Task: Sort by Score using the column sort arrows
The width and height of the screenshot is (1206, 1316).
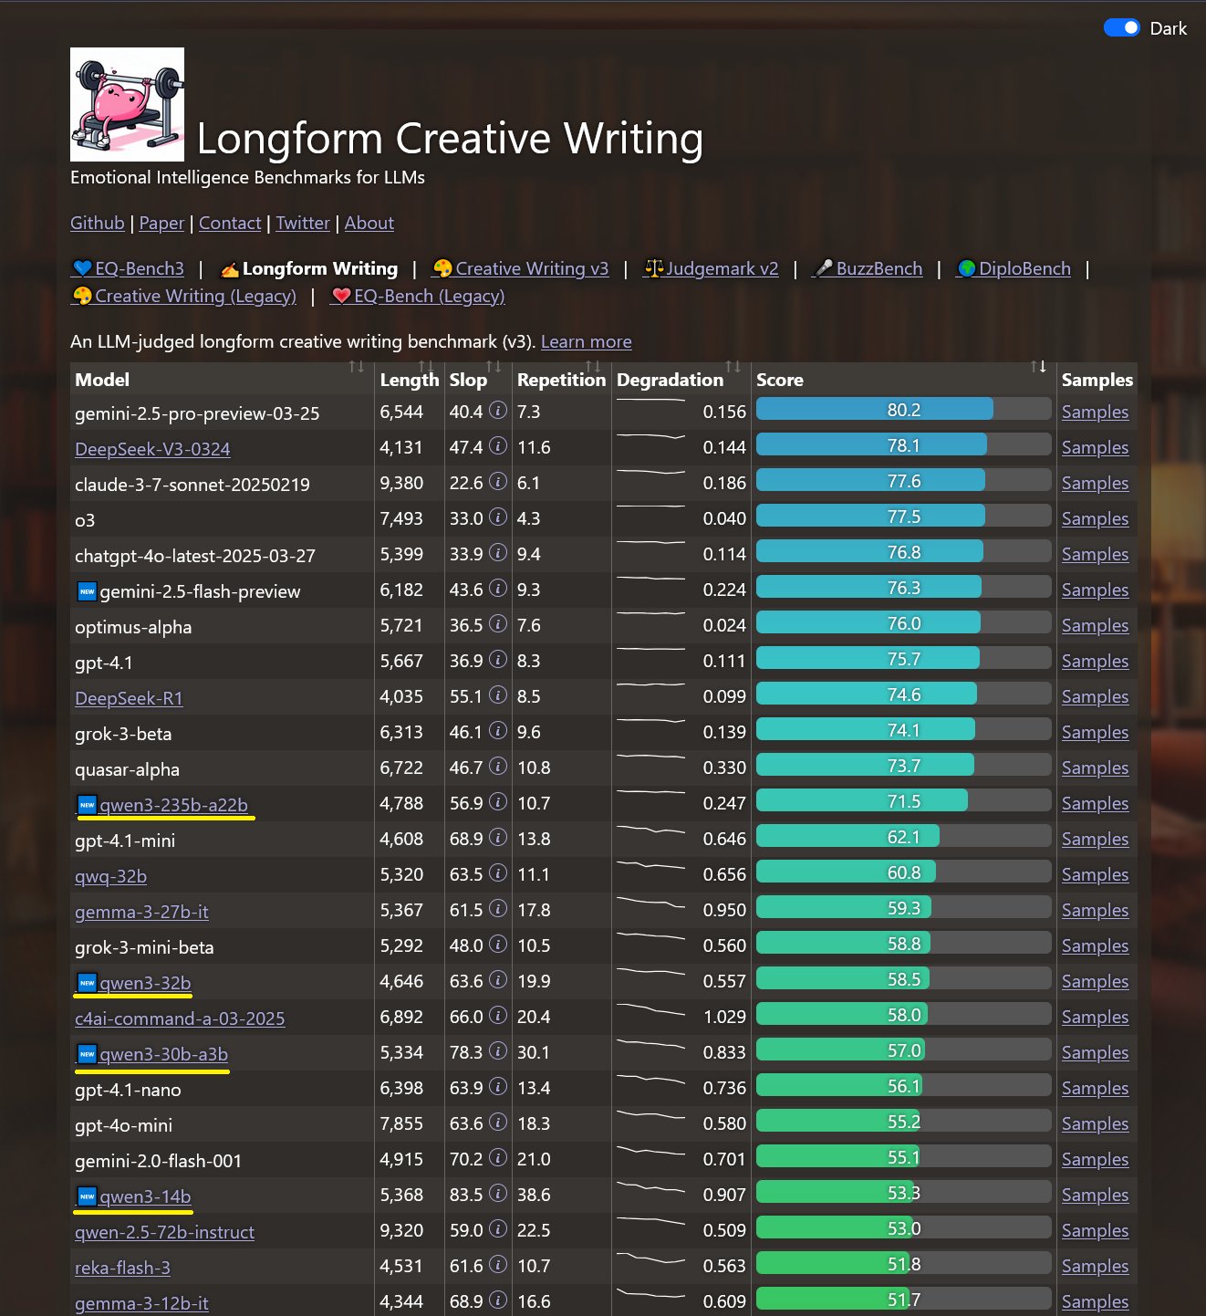Action: click(1037, 367)
